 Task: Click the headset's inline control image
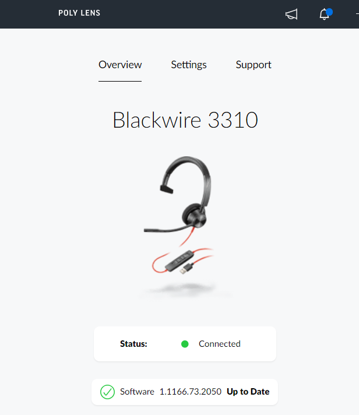[179, 261]
